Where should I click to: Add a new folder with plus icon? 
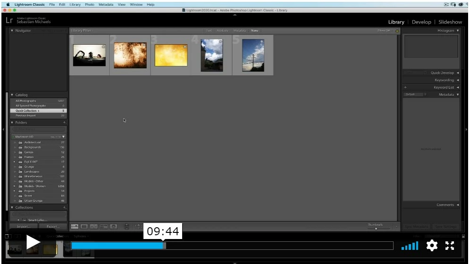(x=64, y=123)
